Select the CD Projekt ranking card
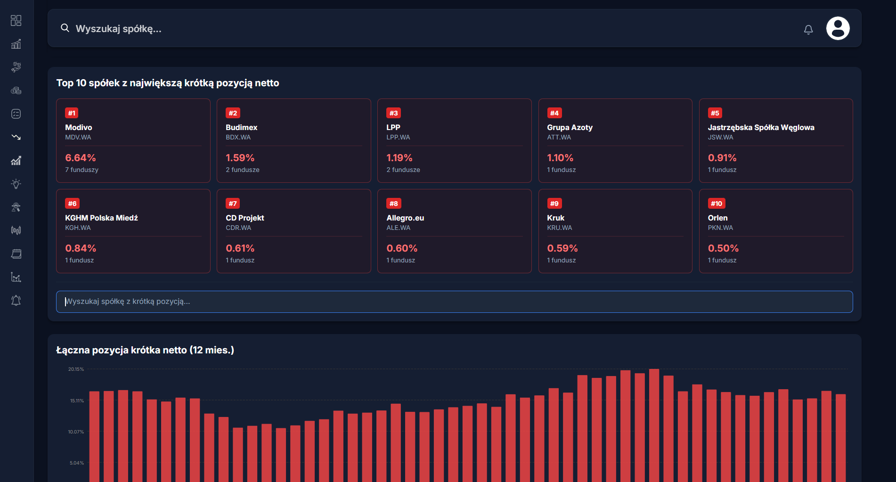 tap(293, 231)
